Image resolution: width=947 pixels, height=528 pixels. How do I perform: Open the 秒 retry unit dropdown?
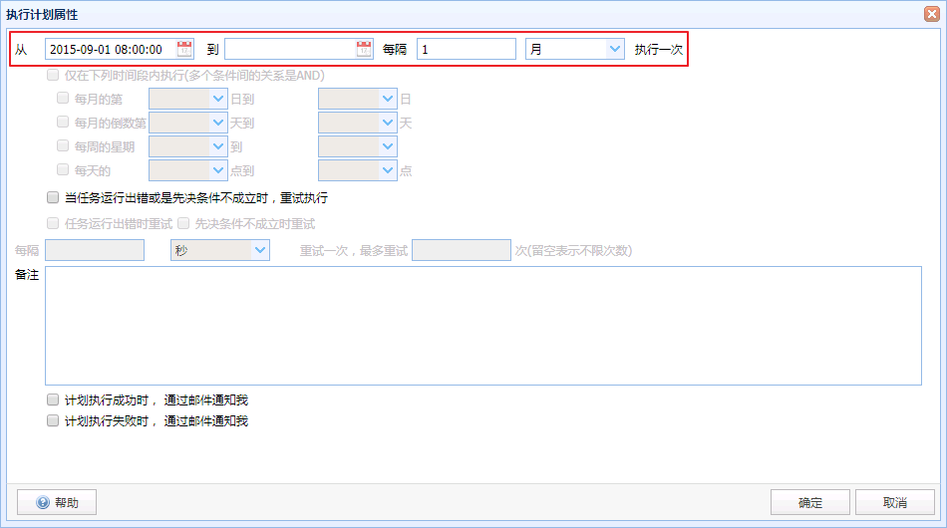click(x=260, y=250)
